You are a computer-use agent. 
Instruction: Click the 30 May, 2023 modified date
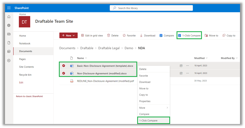click(x=200, y=81)
